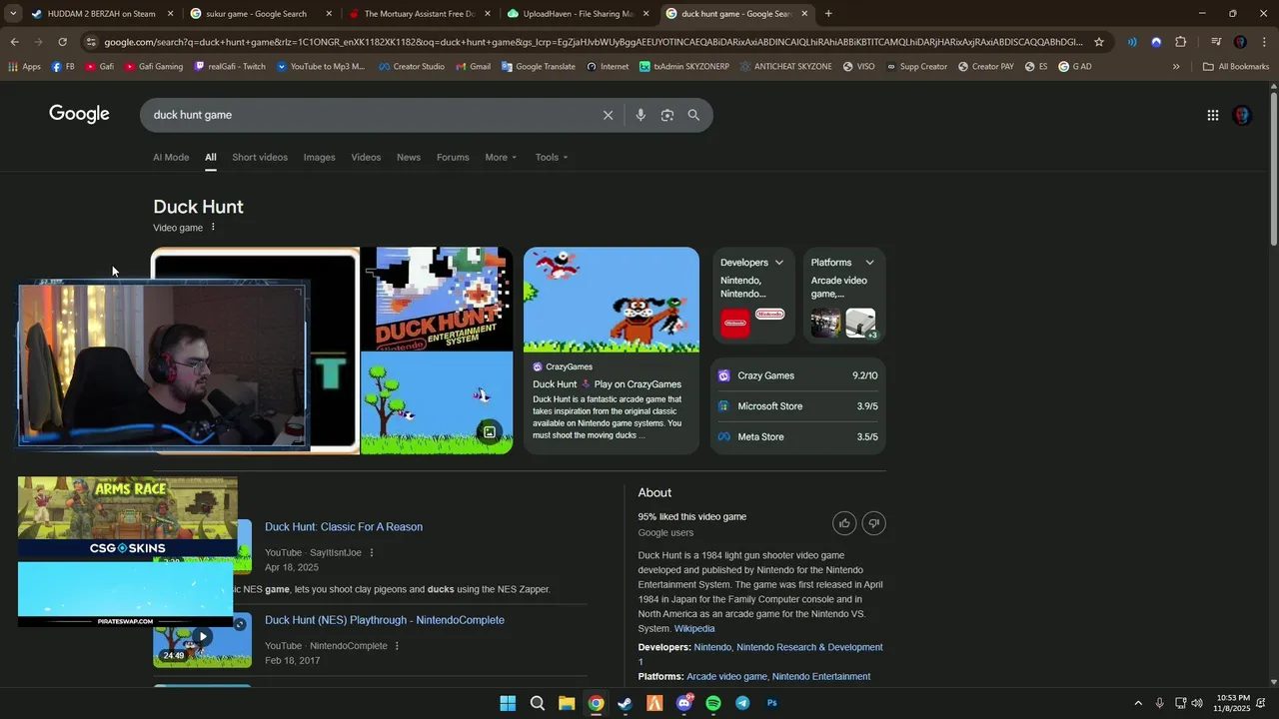Show more bookmarks with the chevron
This screenshot has height=719, width=1279.
coord(1176,67)
